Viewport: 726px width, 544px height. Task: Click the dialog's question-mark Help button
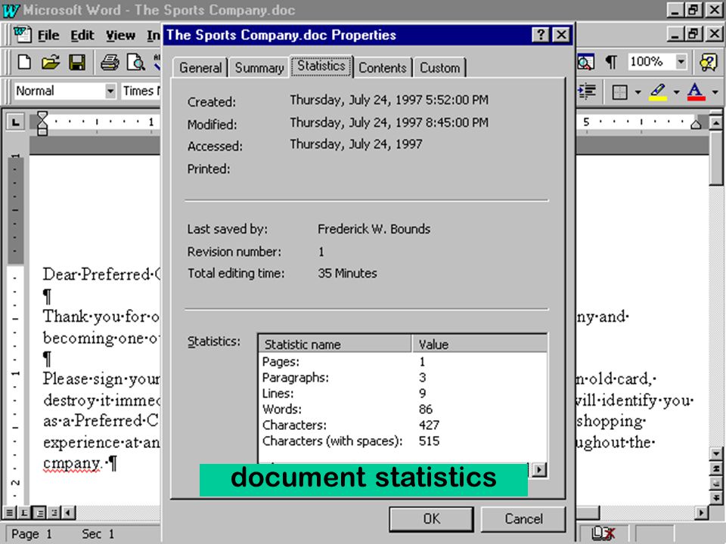click(540, 36)
